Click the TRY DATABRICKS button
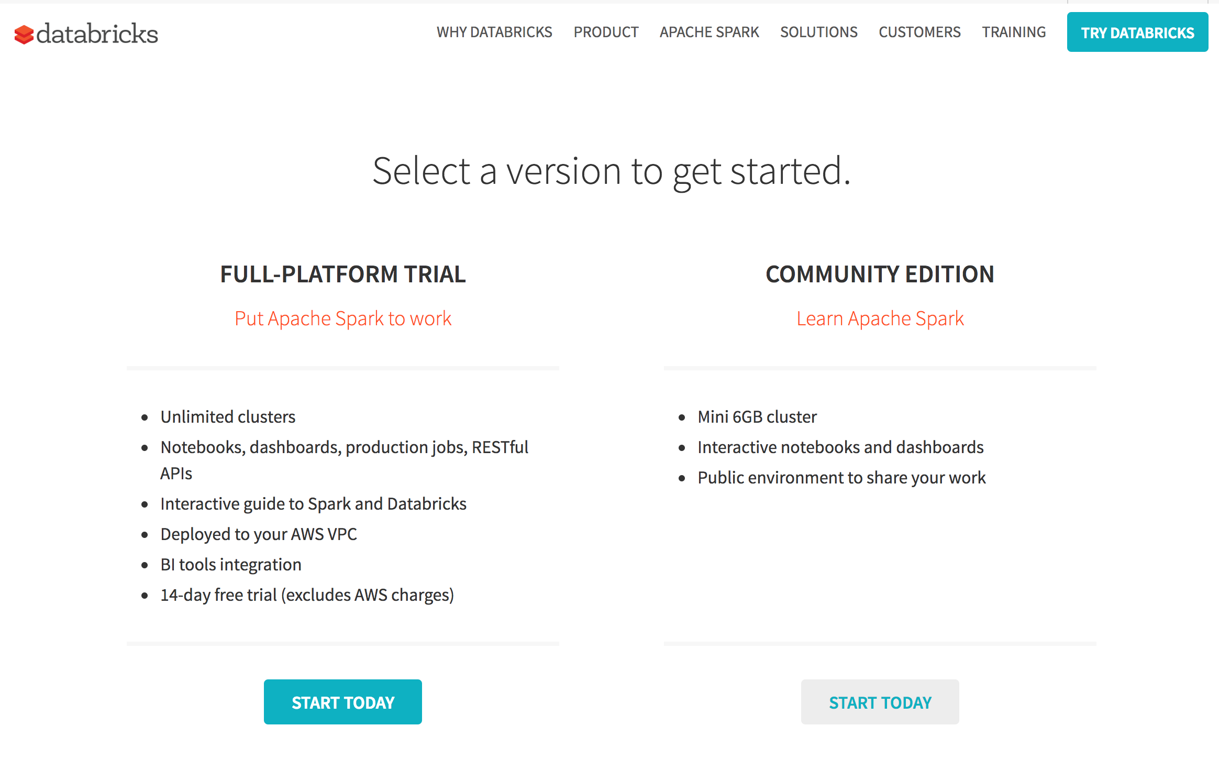This screenshot has width=1219, height=770. [1137, 32]
